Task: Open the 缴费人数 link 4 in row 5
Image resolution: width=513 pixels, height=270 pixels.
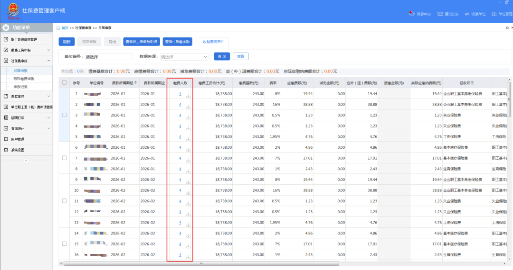Action: tap(180, 136)
